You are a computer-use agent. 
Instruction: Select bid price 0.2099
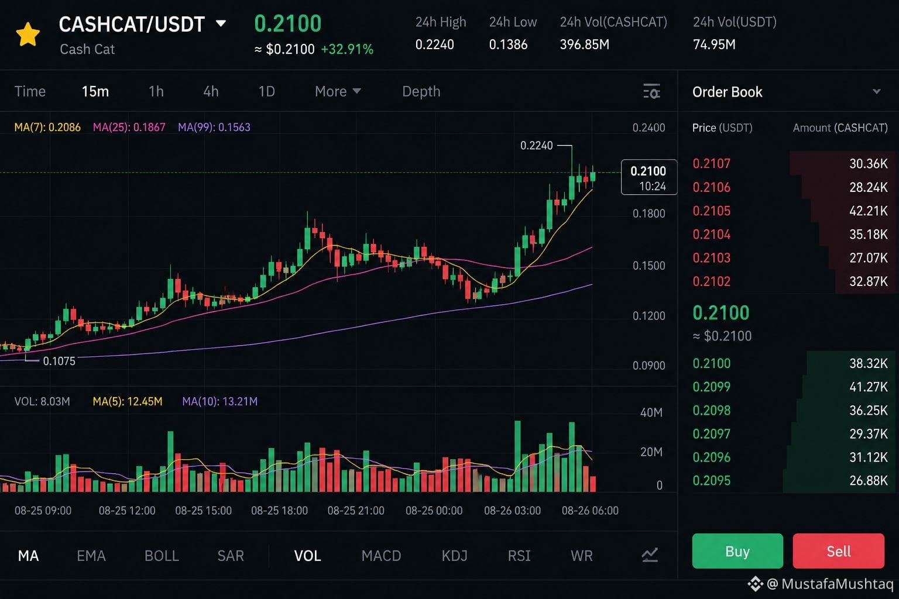point(712,387)
